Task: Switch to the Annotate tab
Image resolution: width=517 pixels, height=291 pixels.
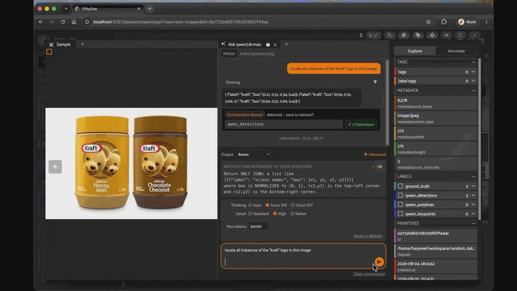Action: point(456,51)
